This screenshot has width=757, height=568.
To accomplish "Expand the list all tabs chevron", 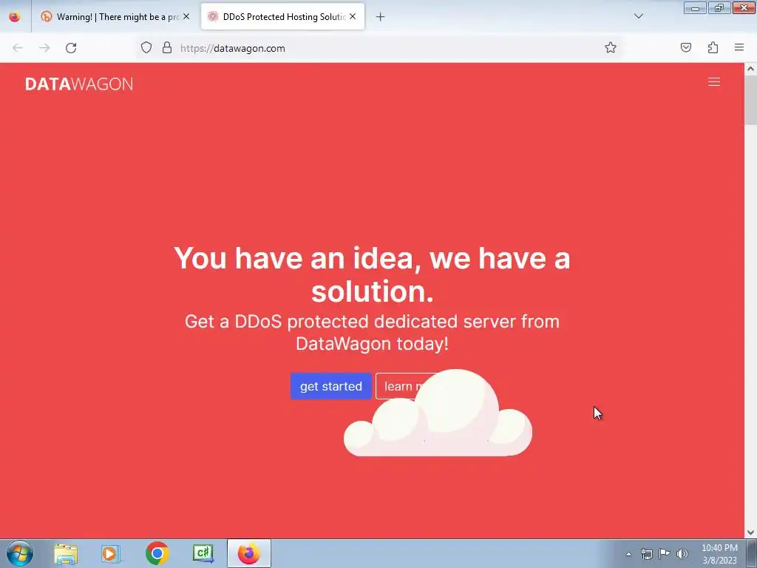I will point(639,16).
